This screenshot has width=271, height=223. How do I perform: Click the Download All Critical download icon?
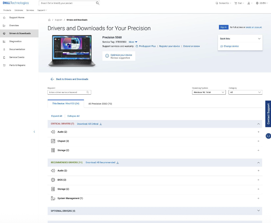tap(101, 124)
